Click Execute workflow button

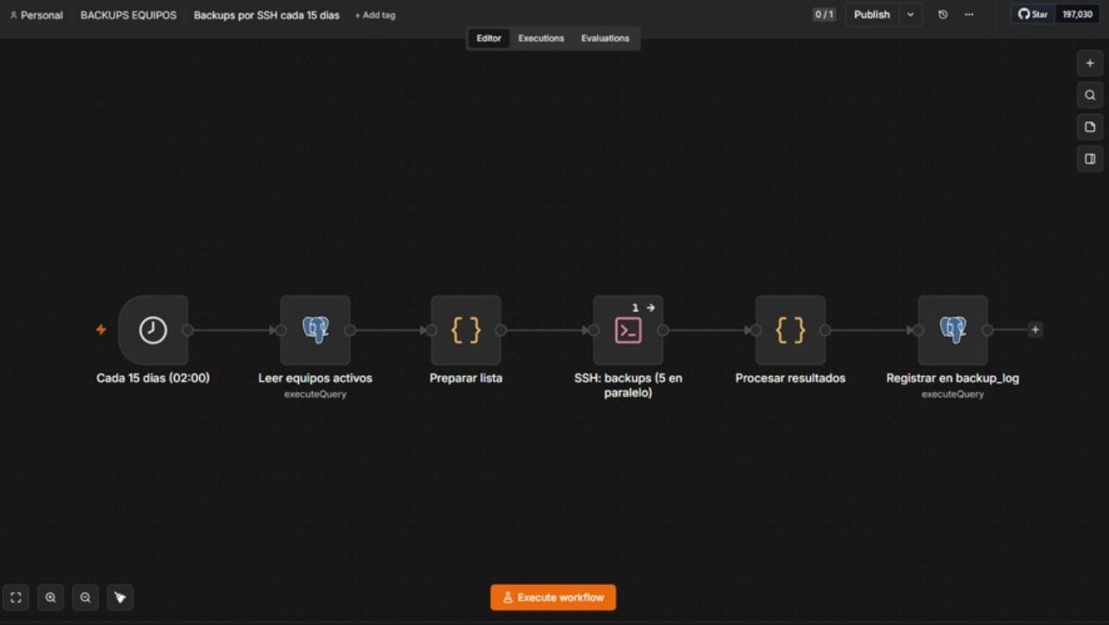point(553,597)
